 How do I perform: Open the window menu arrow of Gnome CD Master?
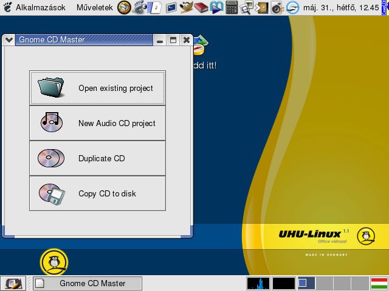(9, 40)
